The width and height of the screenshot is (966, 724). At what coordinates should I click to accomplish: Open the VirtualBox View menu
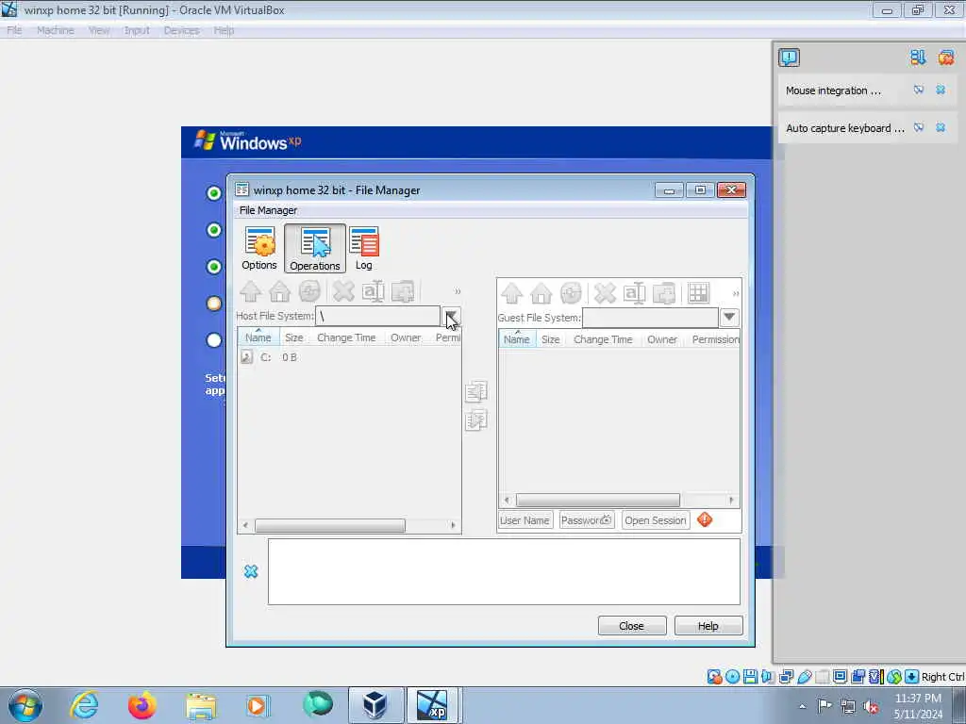tap(99, 30)
